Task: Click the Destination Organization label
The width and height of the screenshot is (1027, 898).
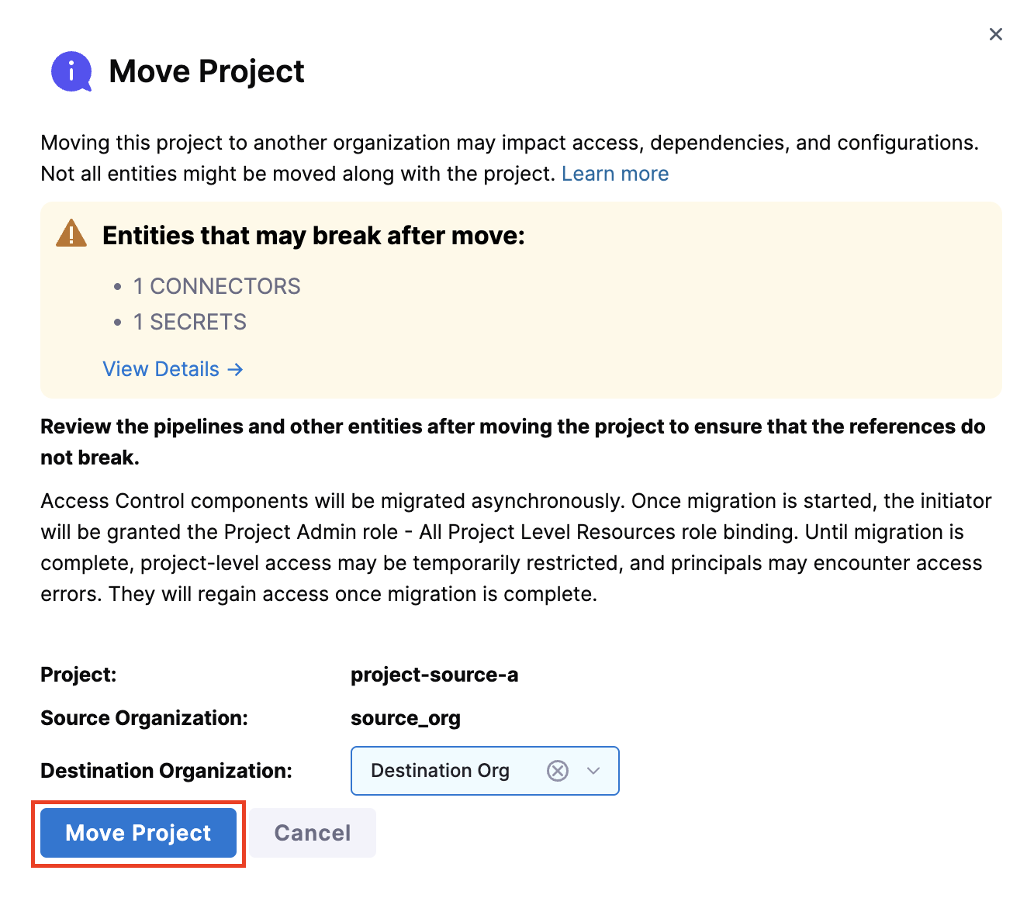Action: tap(166, 771)
